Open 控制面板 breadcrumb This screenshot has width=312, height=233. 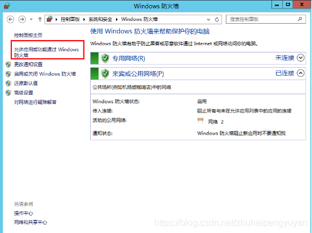click(x=70, y=19)
